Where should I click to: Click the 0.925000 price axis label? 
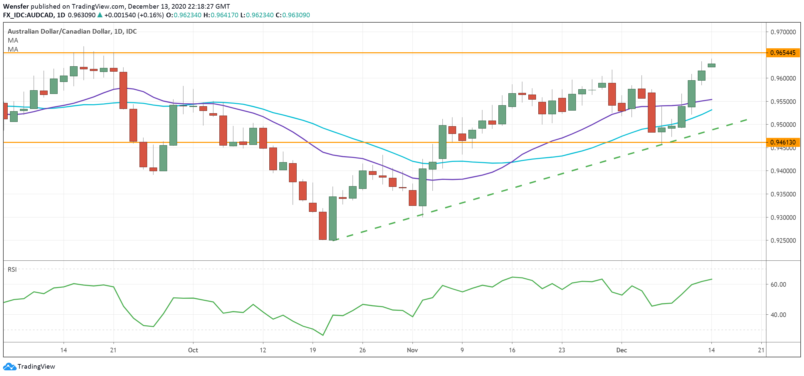(783, 240)
